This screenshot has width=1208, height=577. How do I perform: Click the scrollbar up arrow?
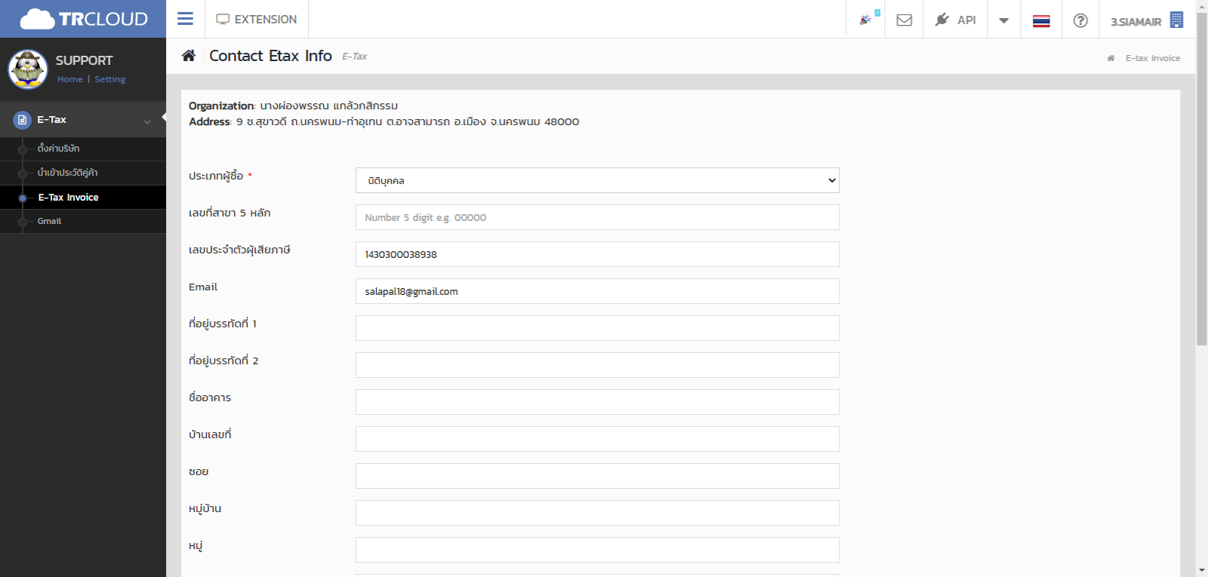coord(1202,5)
